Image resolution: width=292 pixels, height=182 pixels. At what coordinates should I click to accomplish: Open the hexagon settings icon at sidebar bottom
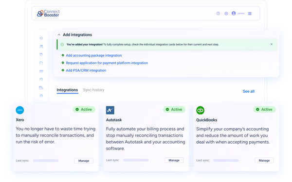[x=41, y=96]
